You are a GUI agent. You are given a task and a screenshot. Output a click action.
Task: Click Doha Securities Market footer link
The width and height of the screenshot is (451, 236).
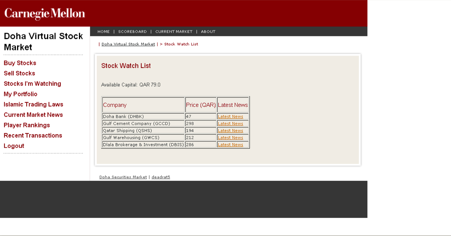click(x=123, y=177)
